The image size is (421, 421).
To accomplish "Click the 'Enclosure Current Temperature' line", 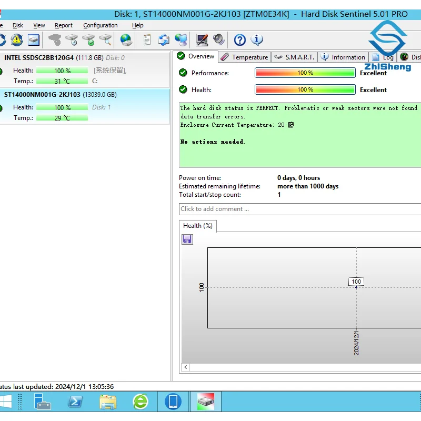I will pos(237,125).
